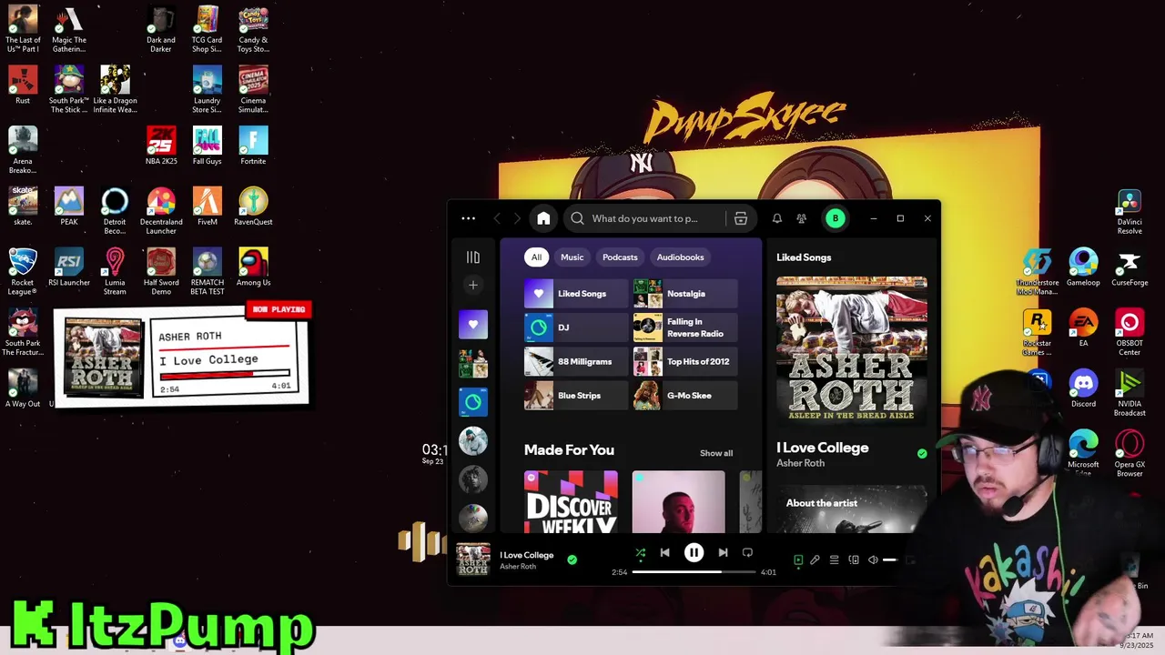Pause the current song

click(x=694, y=552)
